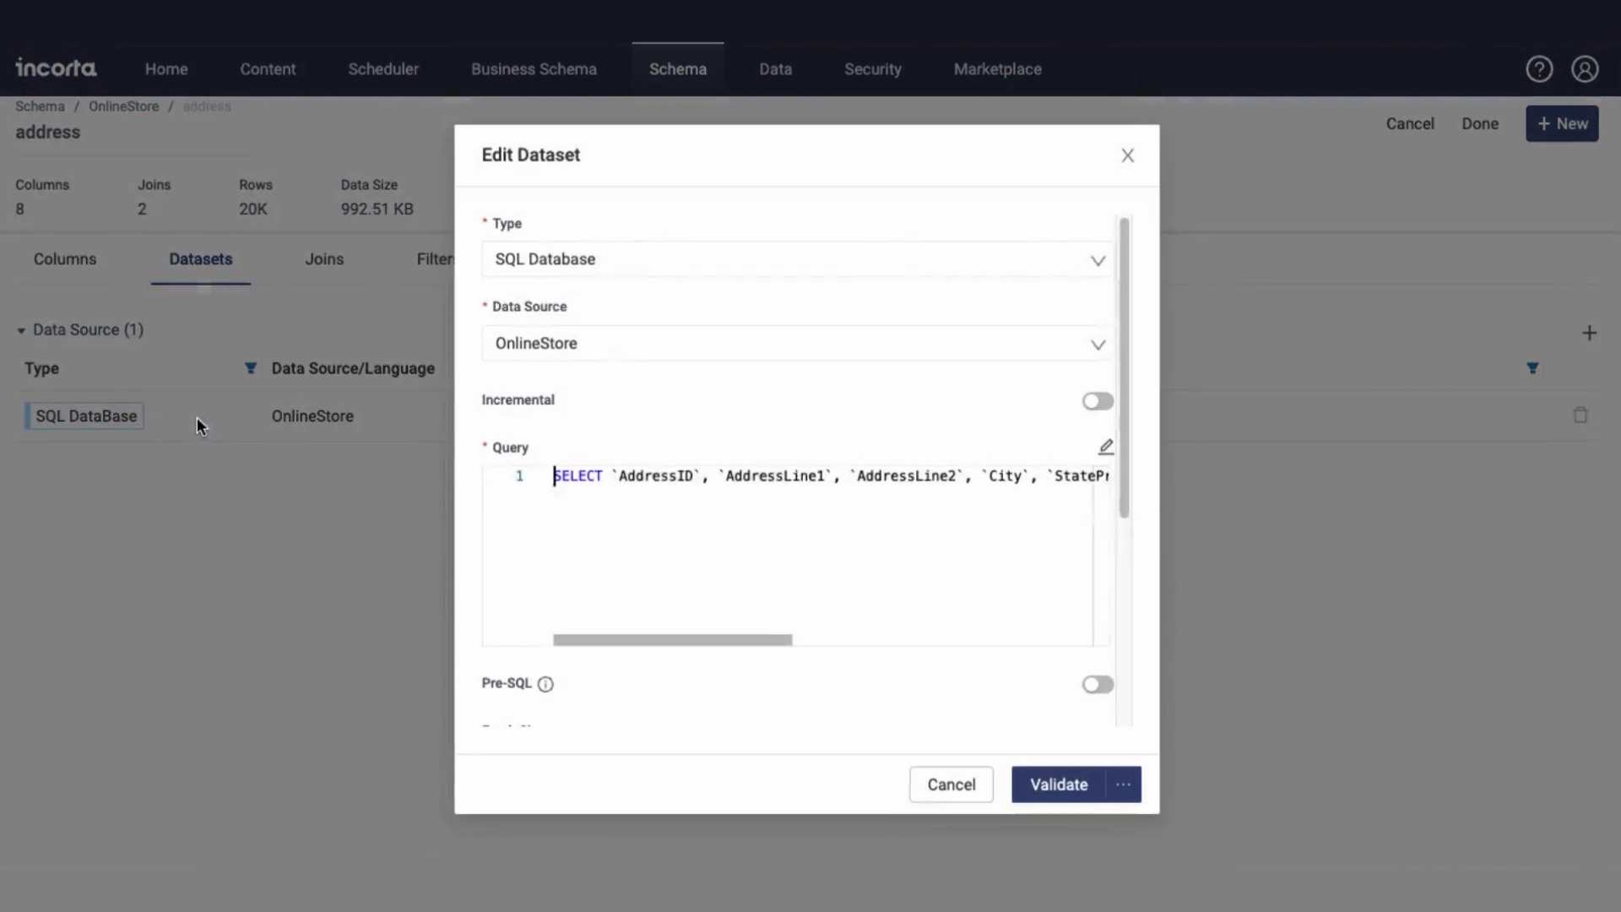Close the Edit Dataset dialog
The height and width of the screenshot is (912, 1621).
click(1127, 155)
